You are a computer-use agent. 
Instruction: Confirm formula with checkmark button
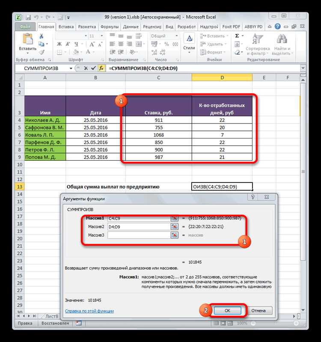point(93,68)
